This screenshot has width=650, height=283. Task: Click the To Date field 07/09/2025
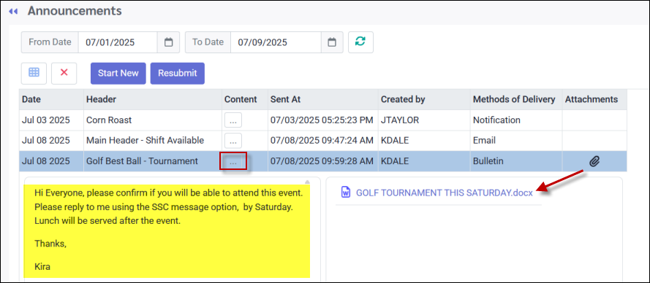point(276,42)
